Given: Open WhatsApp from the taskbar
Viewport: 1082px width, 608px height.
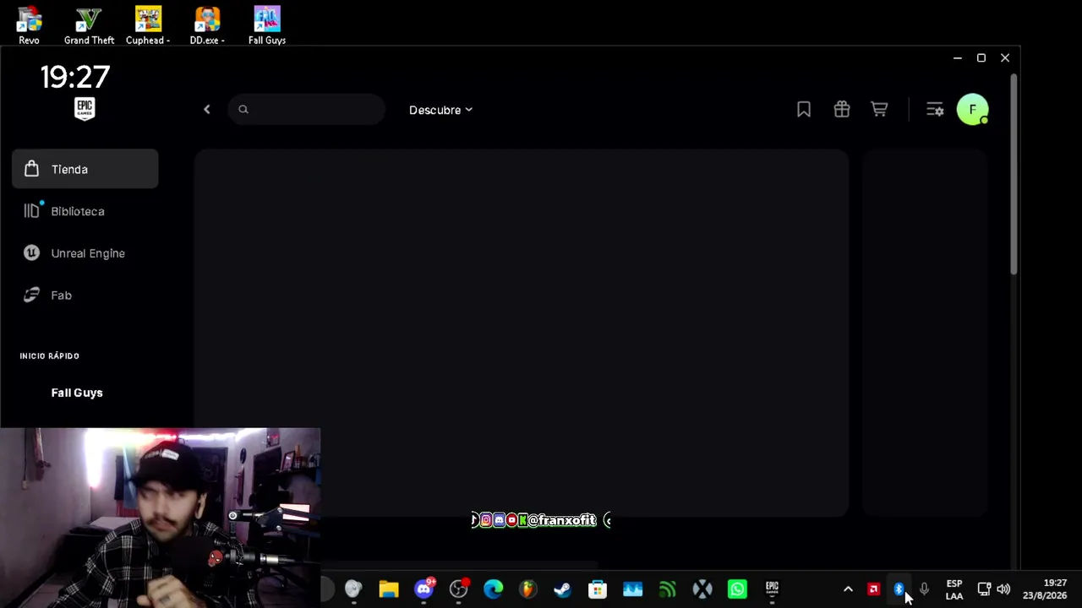Looking at the screenshot, I should tap(737, 589).
